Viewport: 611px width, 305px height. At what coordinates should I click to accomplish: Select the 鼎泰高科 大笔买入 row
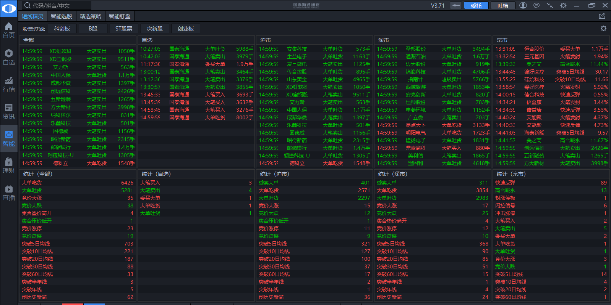click(433, 148)
